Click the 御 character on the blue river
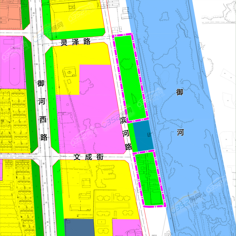 click(x=180, y=92)
